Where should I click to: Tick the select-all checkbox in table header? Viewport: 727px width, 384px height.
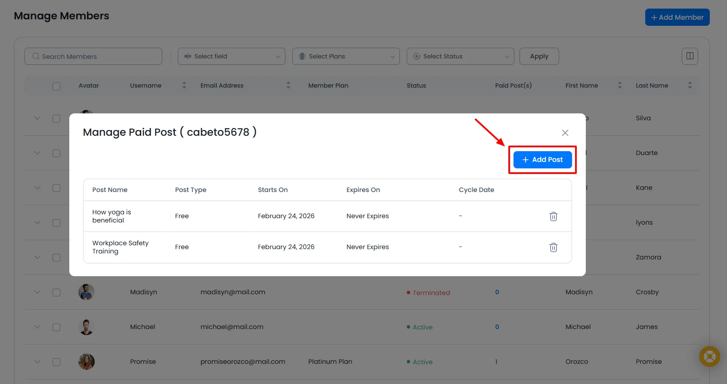tap(56, 86)
